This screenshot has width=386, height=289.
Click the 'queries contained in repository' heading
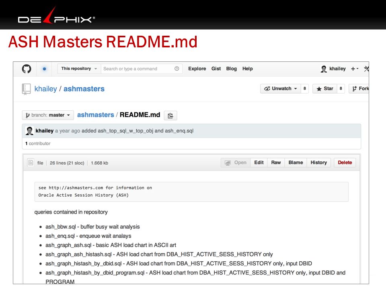tap(71, 212)
